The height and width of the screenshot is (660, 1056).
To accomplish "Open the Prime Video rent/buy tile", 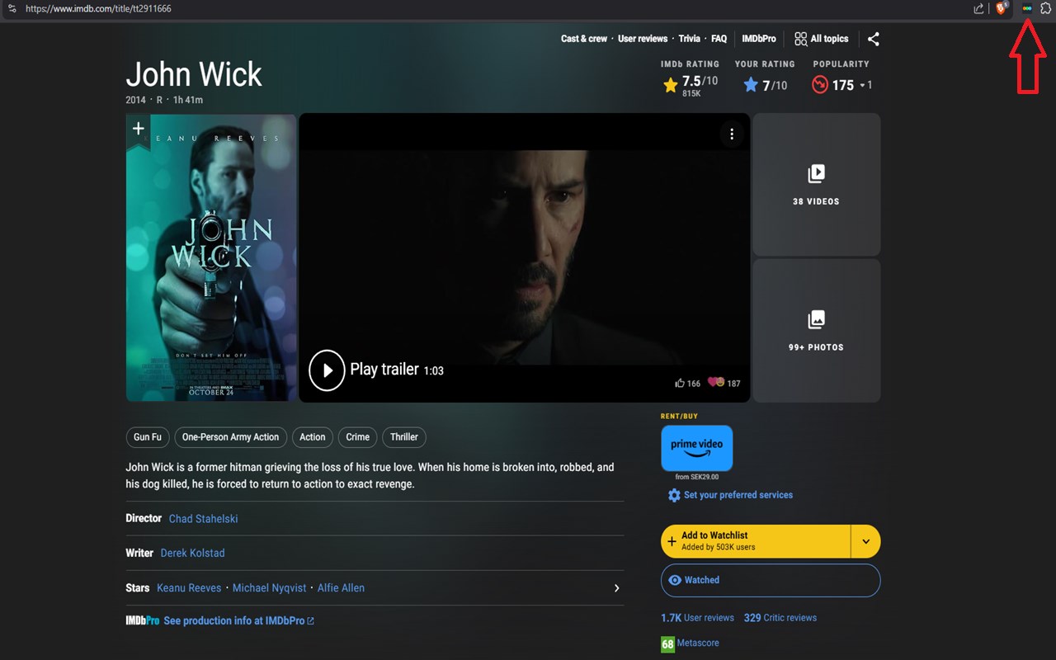I will (x=697, y=448).
